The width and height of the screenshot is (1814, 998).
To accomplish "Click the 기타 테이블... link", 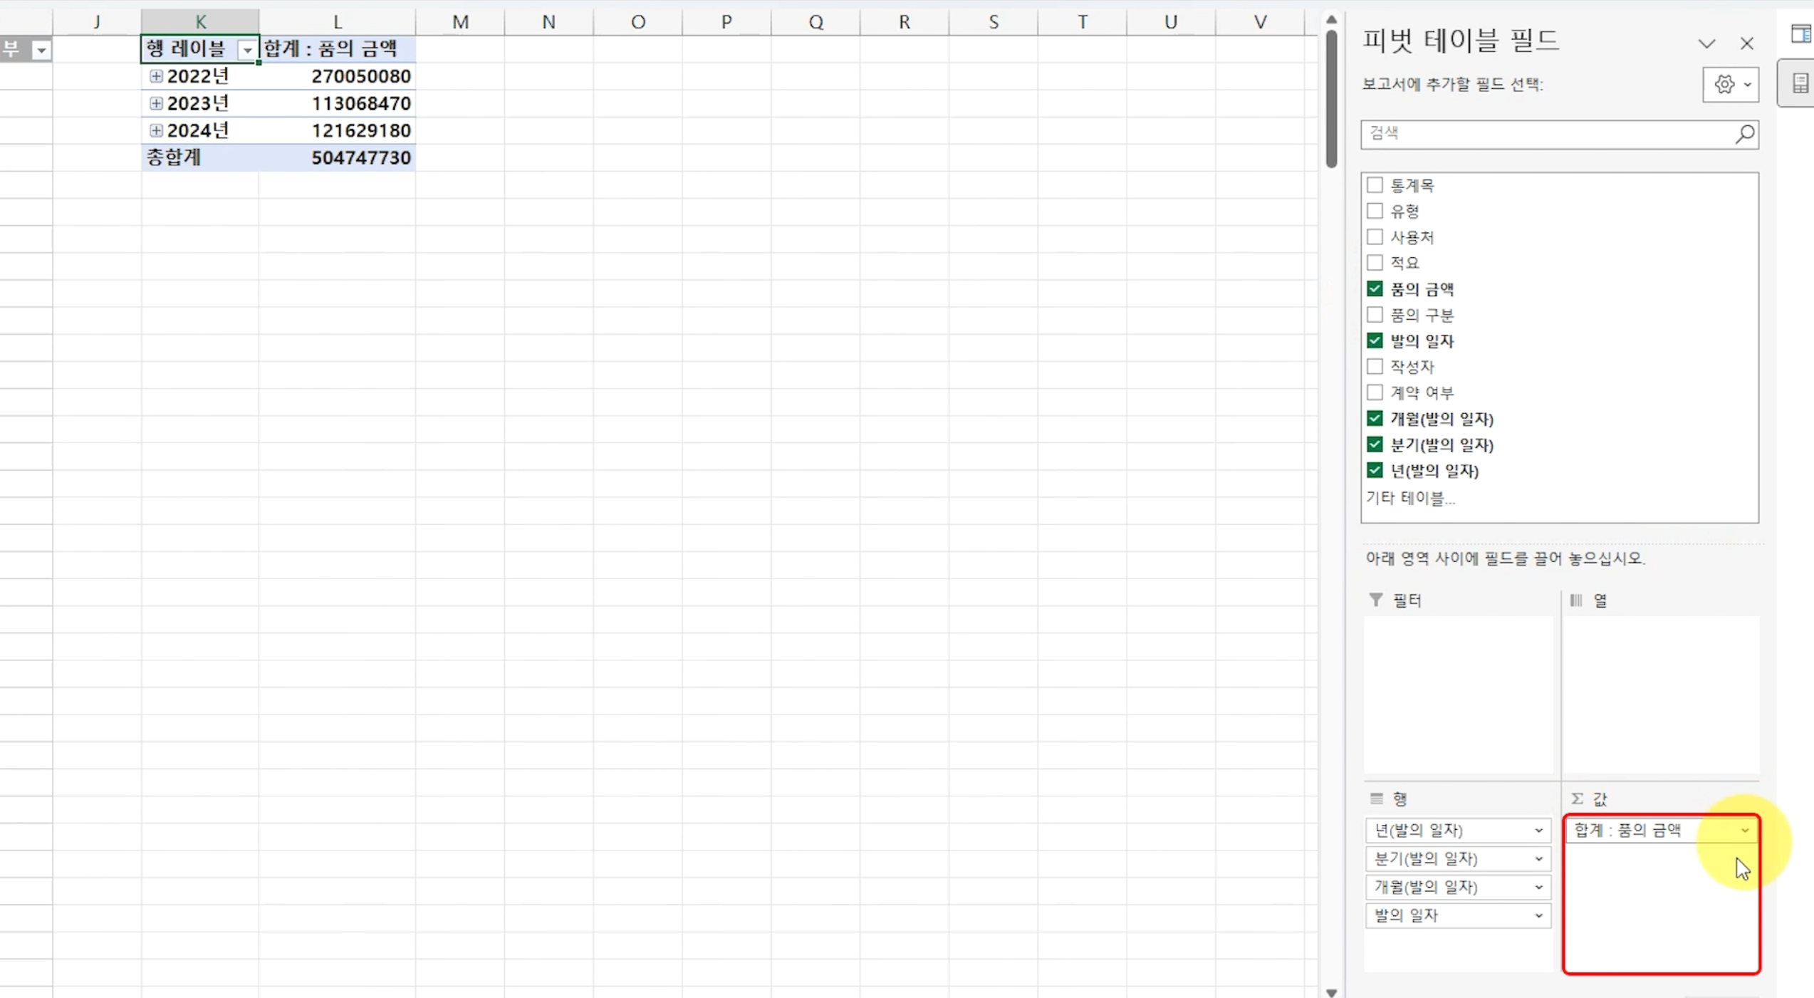I will tap(1410, 498).
